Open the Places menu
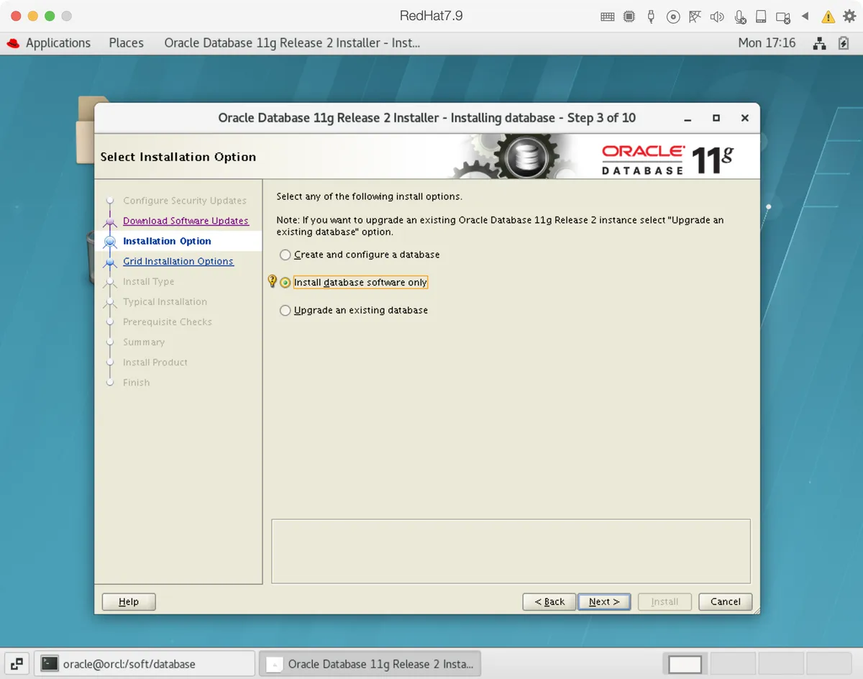863x679 pixels. tap(126, 42)
